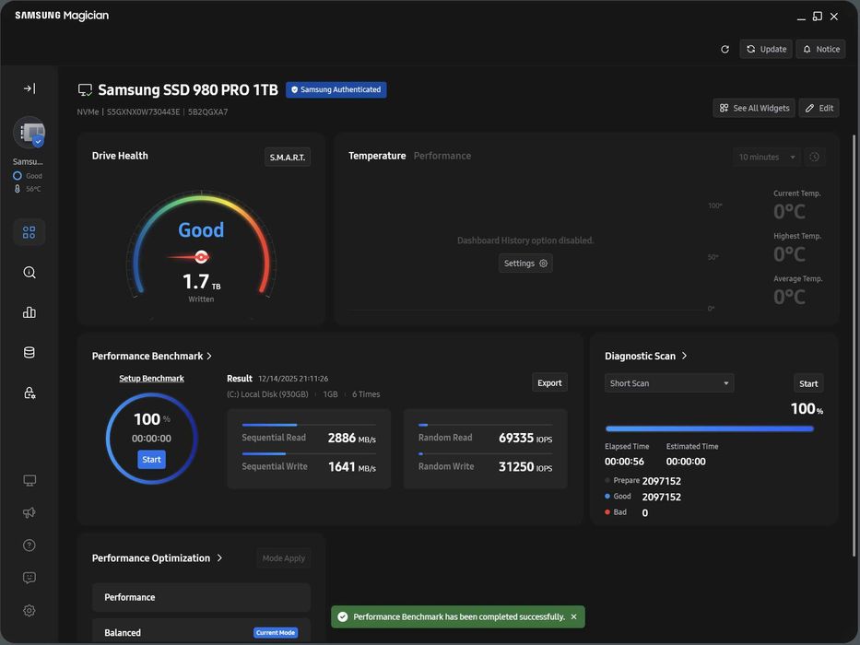Open the 10 minutes time range dropdown
This screenshot has height=645, width=860.
[x=767, y=158]
